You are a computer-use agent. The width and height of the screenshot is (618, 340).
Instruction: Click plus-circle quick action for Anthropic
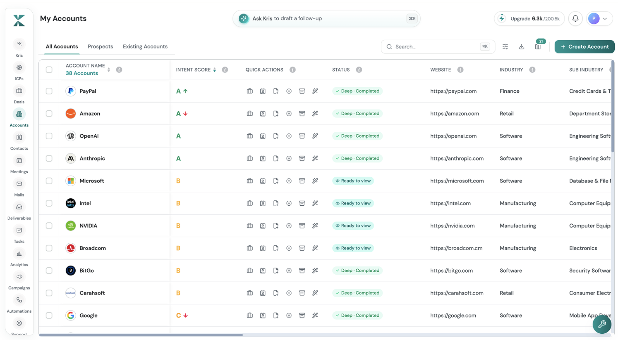[289, 158]
